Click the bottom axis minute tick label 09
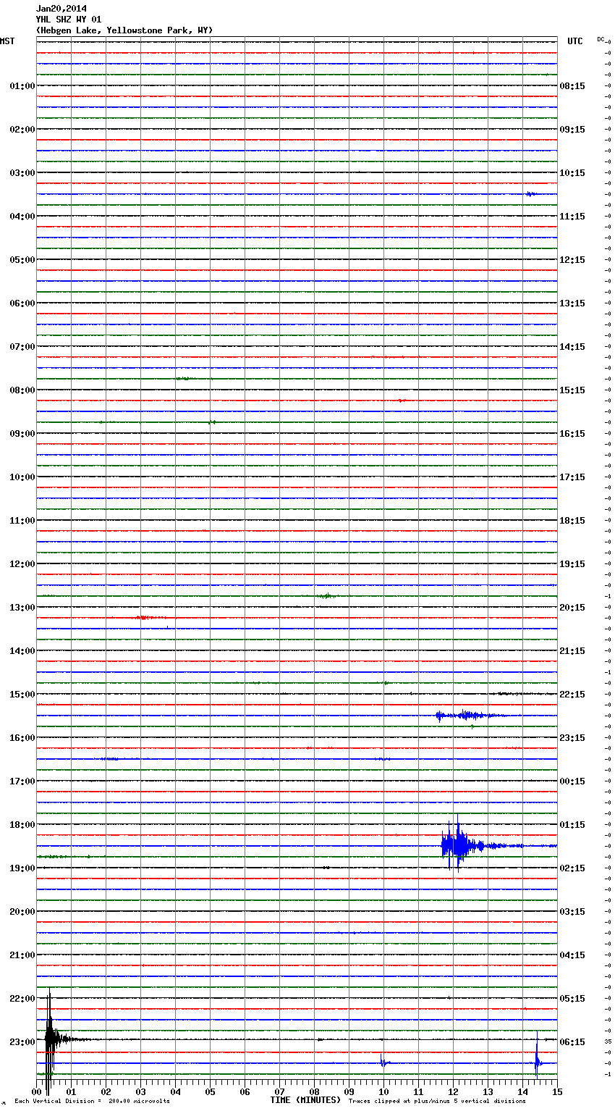 coord(349,1091)
